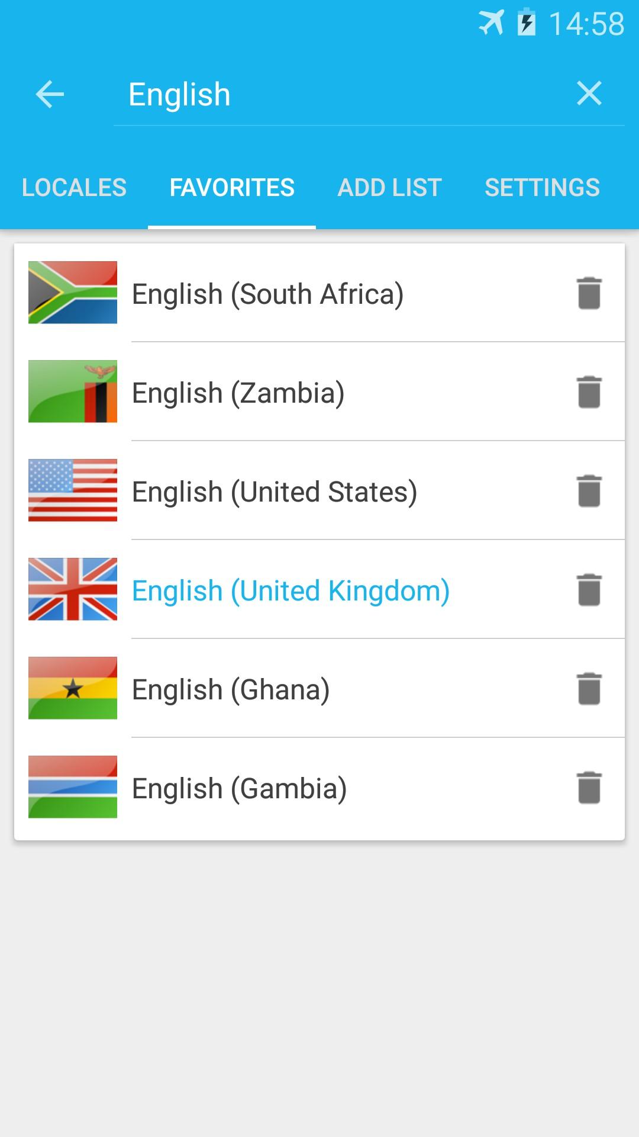The height and width of the screenshot is (1137, 639).
Task: Pick English (United Kingdom) locale
Action: (291, 590)
